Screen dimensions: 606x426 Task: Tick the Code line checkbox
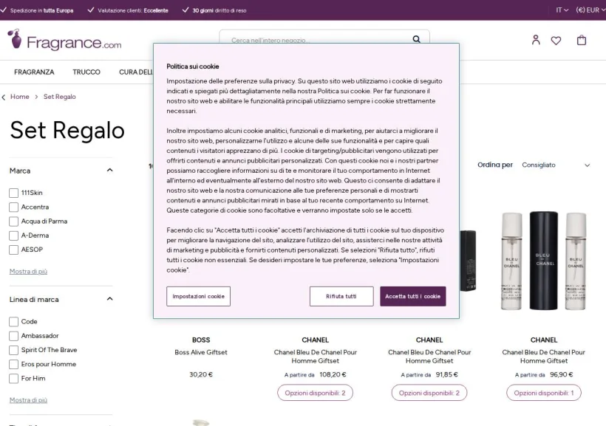(13, 321)
